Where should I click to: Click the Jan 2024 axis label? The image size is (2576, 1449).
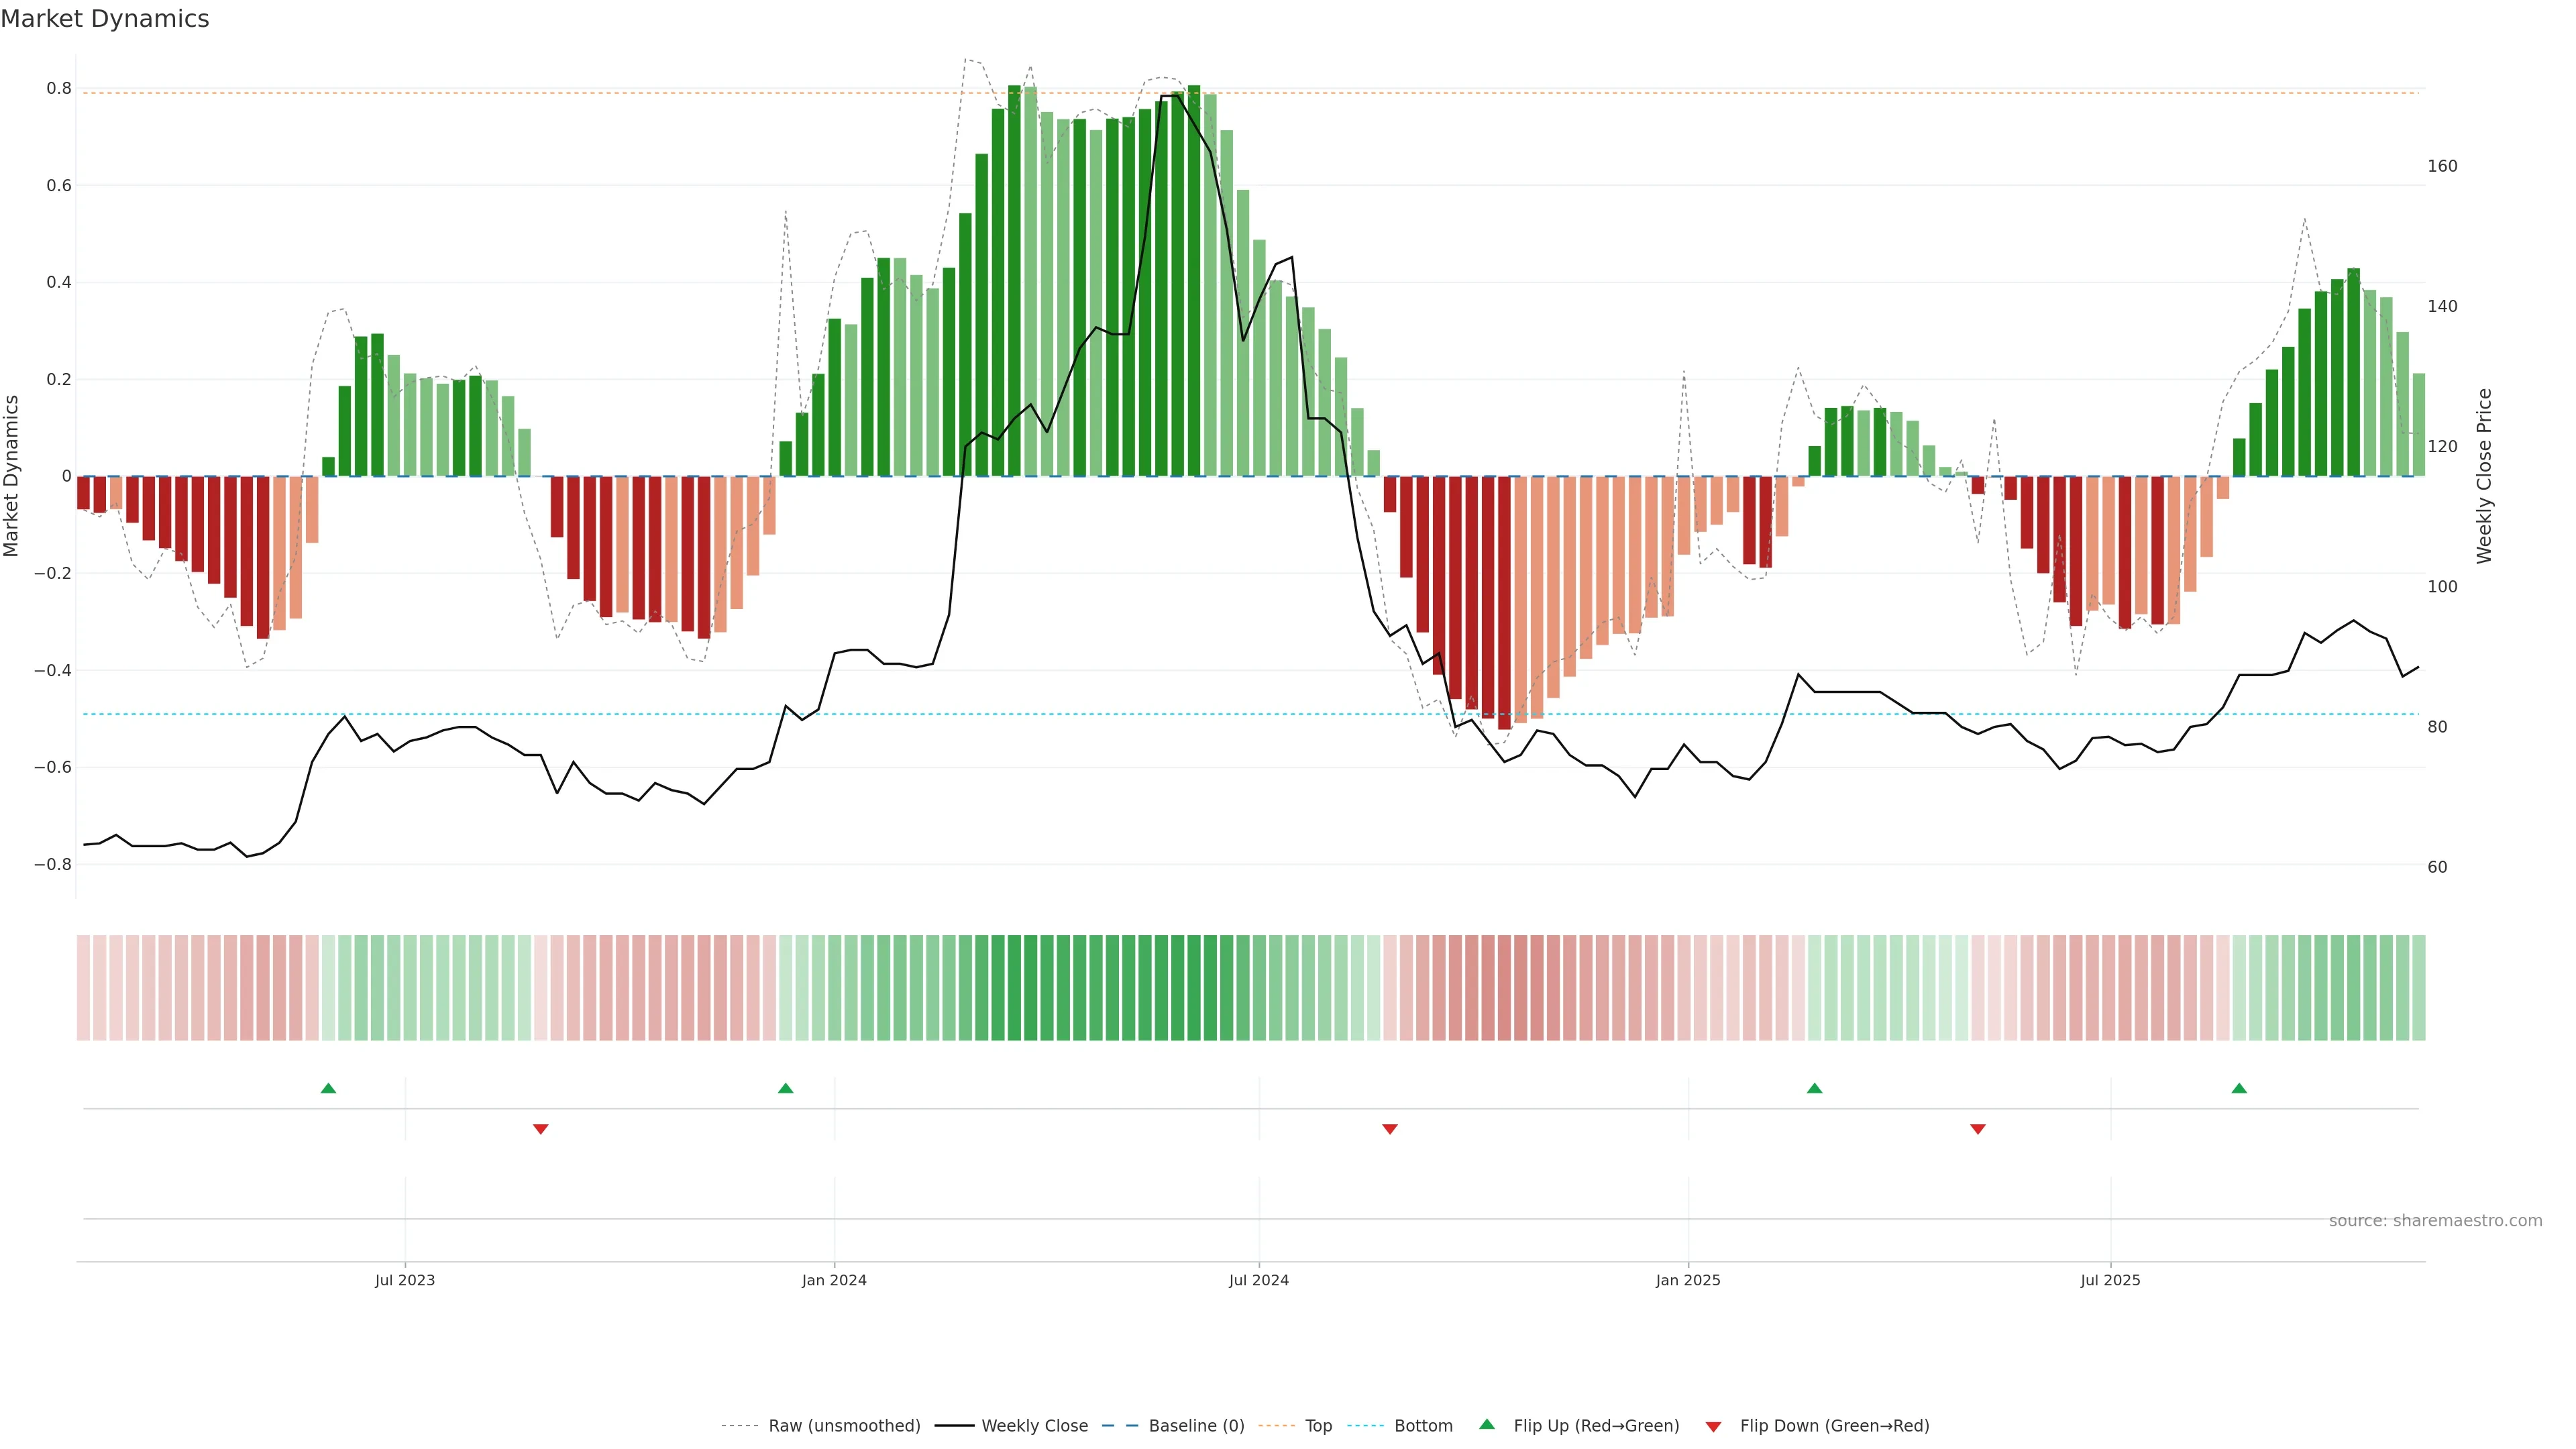point(834,1280)
